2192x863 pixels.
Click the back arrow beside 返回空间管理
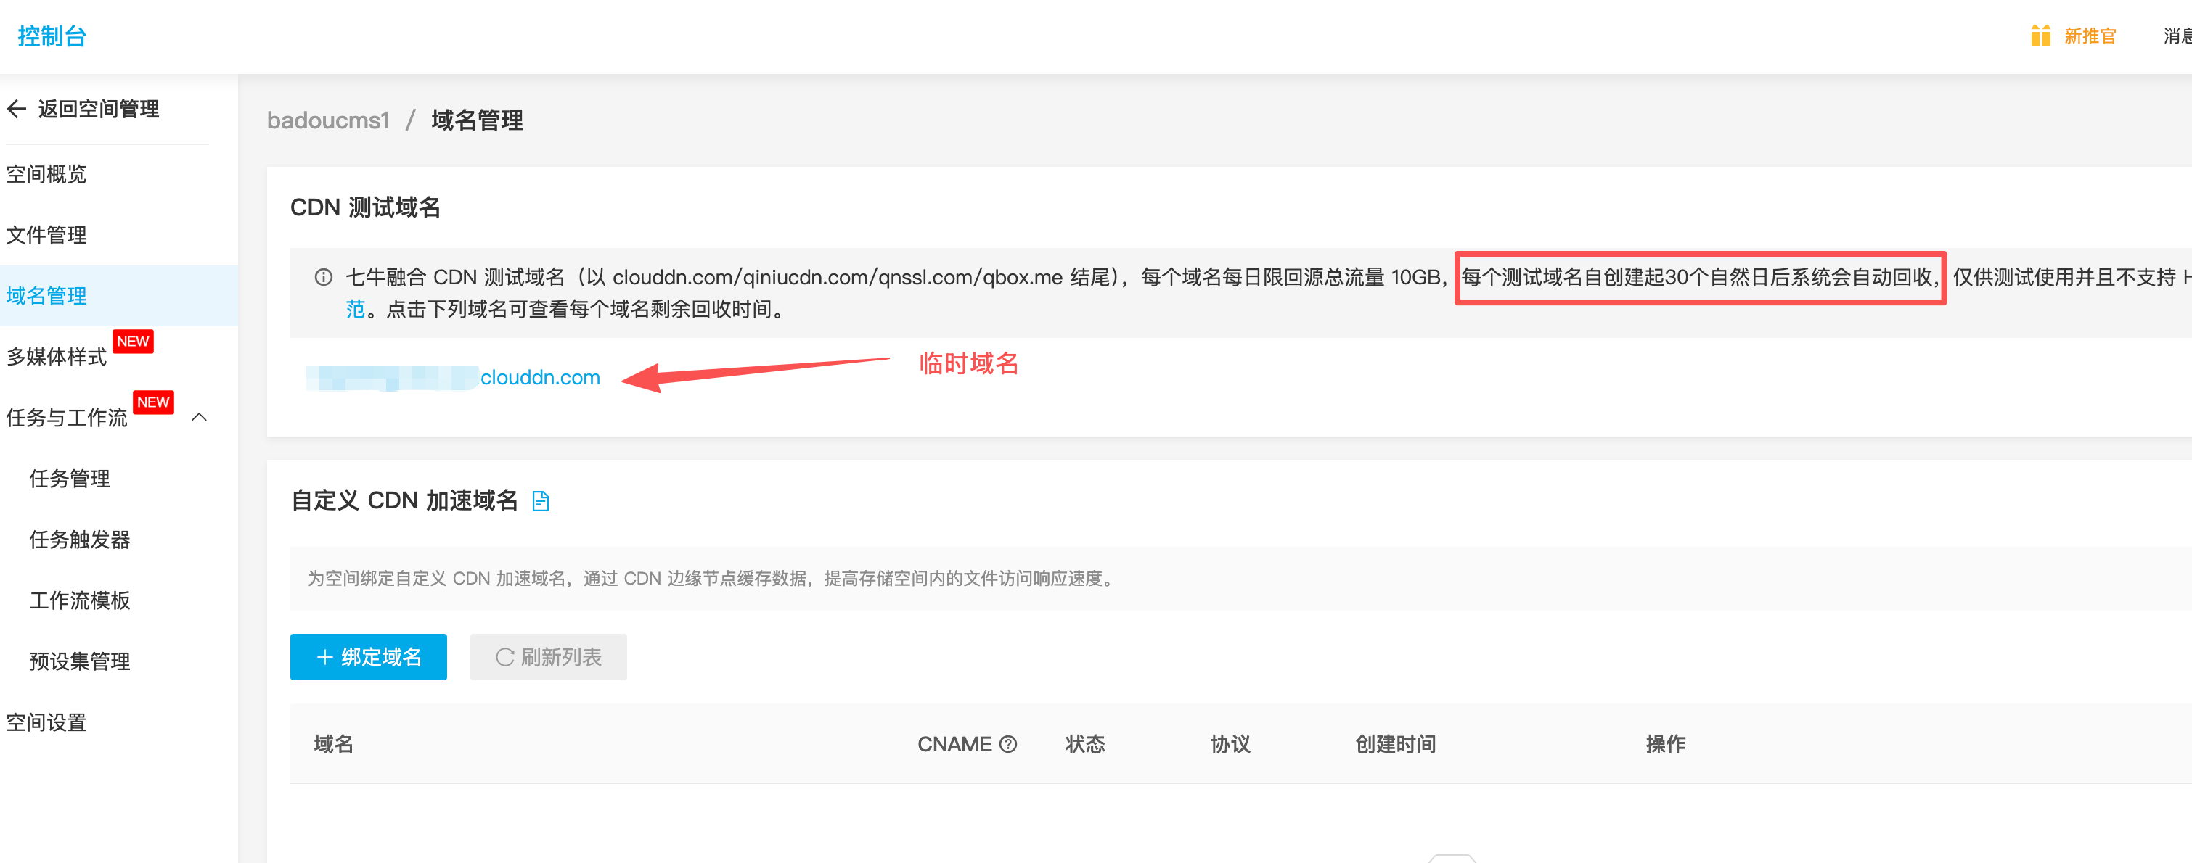point(16,109)
